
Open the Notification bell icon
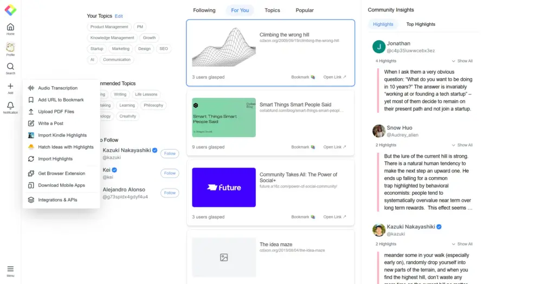[10, 106]
